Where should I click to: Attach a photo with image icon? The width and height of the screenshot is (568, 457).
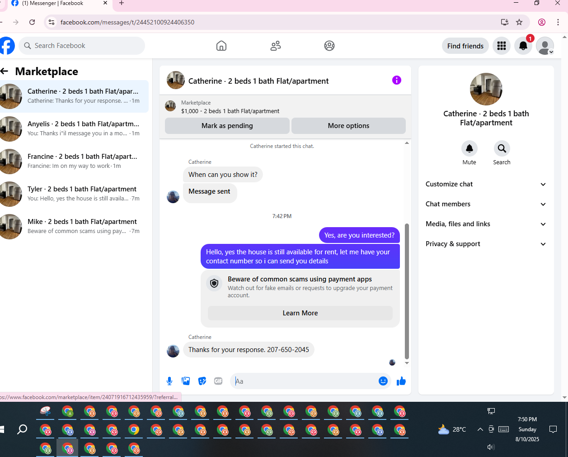[186, 381]
